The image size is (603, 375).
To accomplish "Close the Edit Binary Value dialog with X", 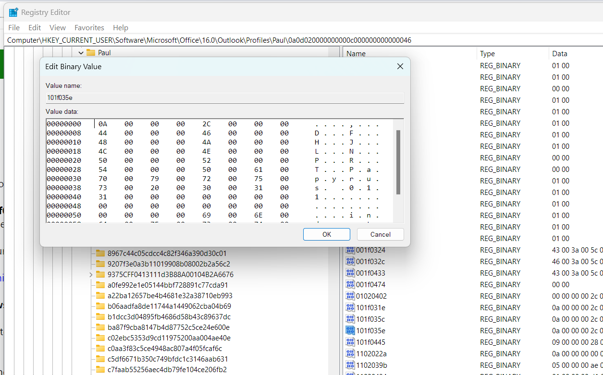I will 400,66.
